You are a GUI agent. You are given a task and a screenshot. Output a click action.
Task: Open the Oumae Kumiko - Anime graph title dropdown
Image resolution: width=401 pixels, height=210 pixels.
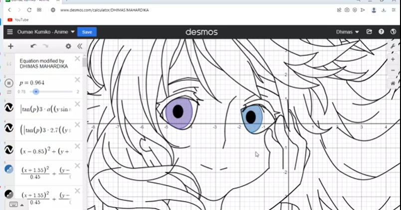click(46, 32)
